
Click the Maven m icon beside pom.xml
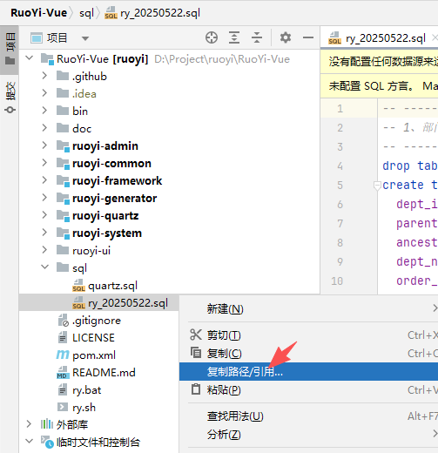pos(63,355)
